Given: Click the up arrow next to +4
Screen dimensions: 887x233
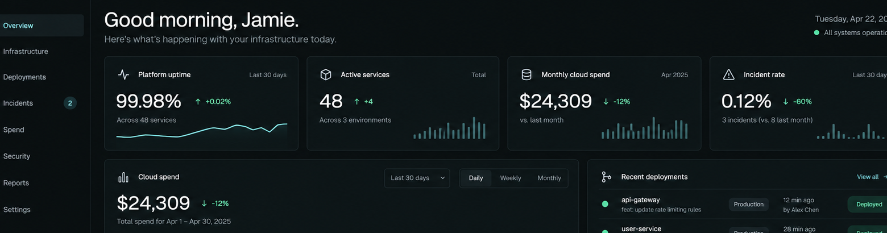Looking at the screenshot, I should click(x=357, y=102).
